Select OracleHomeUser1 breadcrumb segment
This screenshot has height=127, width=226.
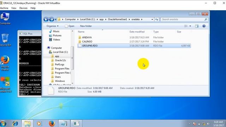118,19
